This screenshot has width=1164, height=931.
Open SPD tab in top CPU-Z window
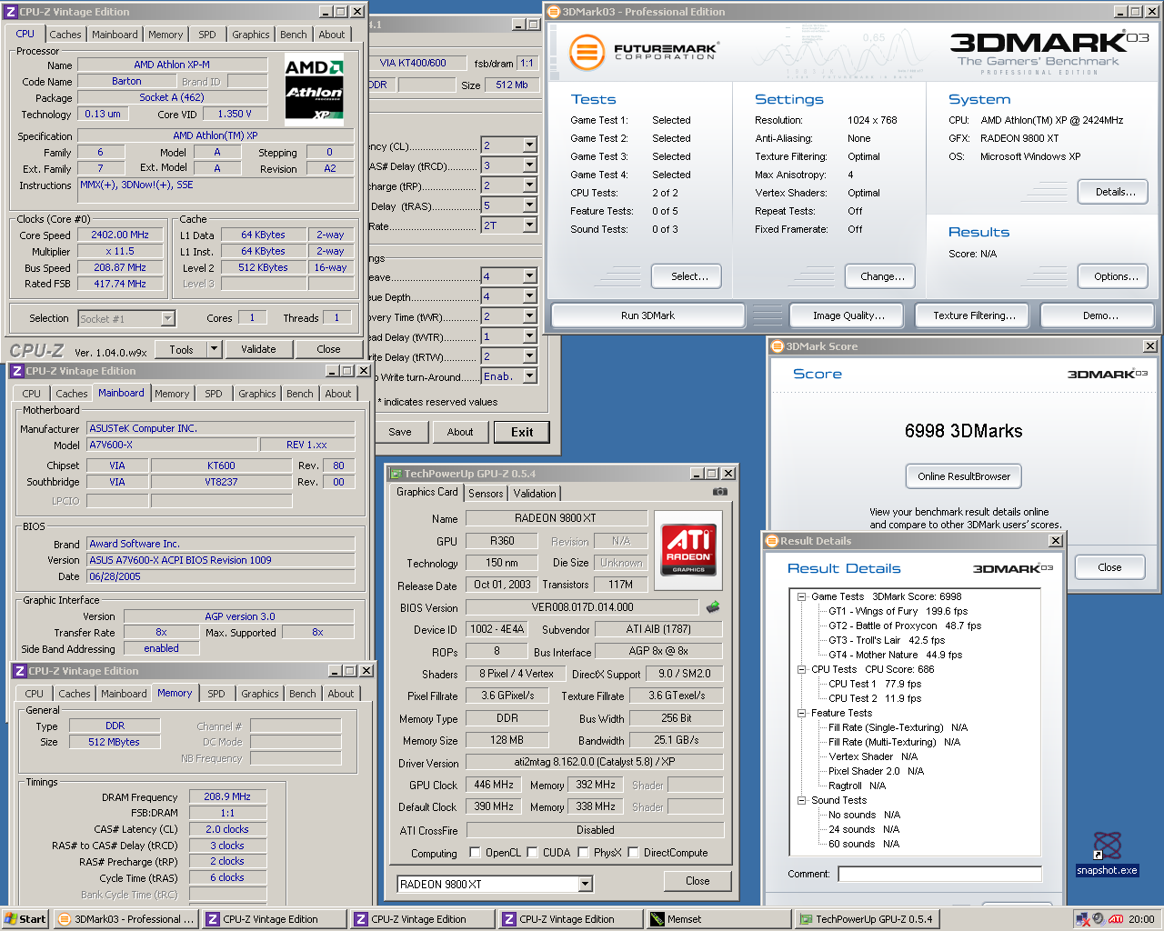point(207,35)
